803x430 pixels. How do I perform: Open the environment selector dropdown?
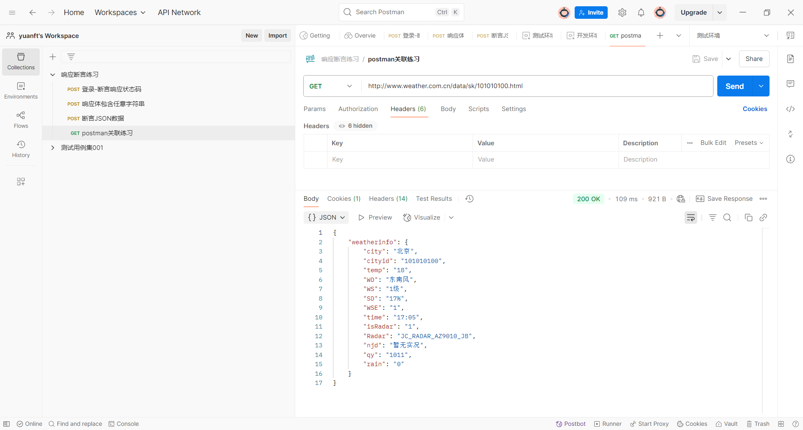pyautogui.click(x=732, y=35)
